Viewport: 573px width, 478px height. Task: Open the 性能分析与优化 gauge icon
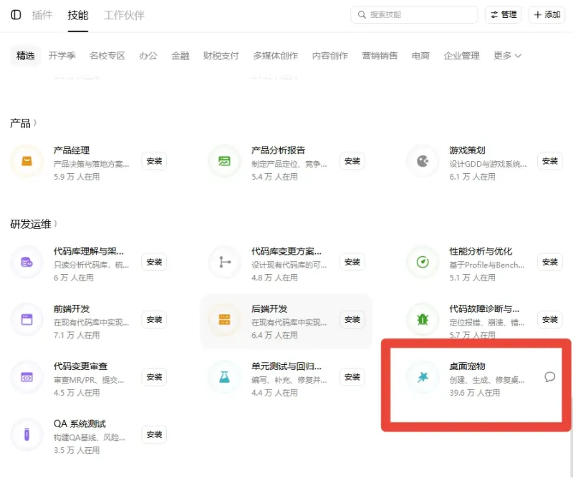pyautogui.click(x=423, y=262)
